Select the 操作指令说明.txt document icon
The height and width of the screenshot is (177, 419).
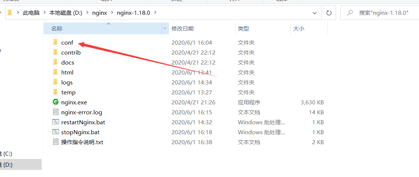pyautogui.click(x=55, y=142)
